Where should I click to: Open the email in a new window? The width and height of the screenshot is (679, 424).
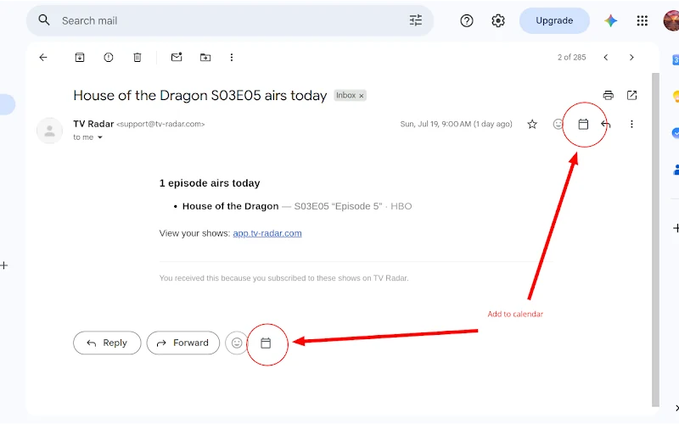tap(631, 95)
